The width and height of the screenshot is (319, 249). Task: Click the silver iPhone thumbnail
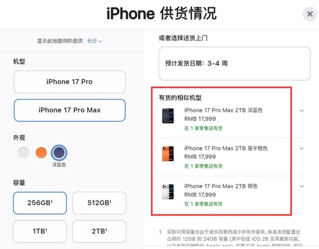pyautogui.click(x=168, y=192)
